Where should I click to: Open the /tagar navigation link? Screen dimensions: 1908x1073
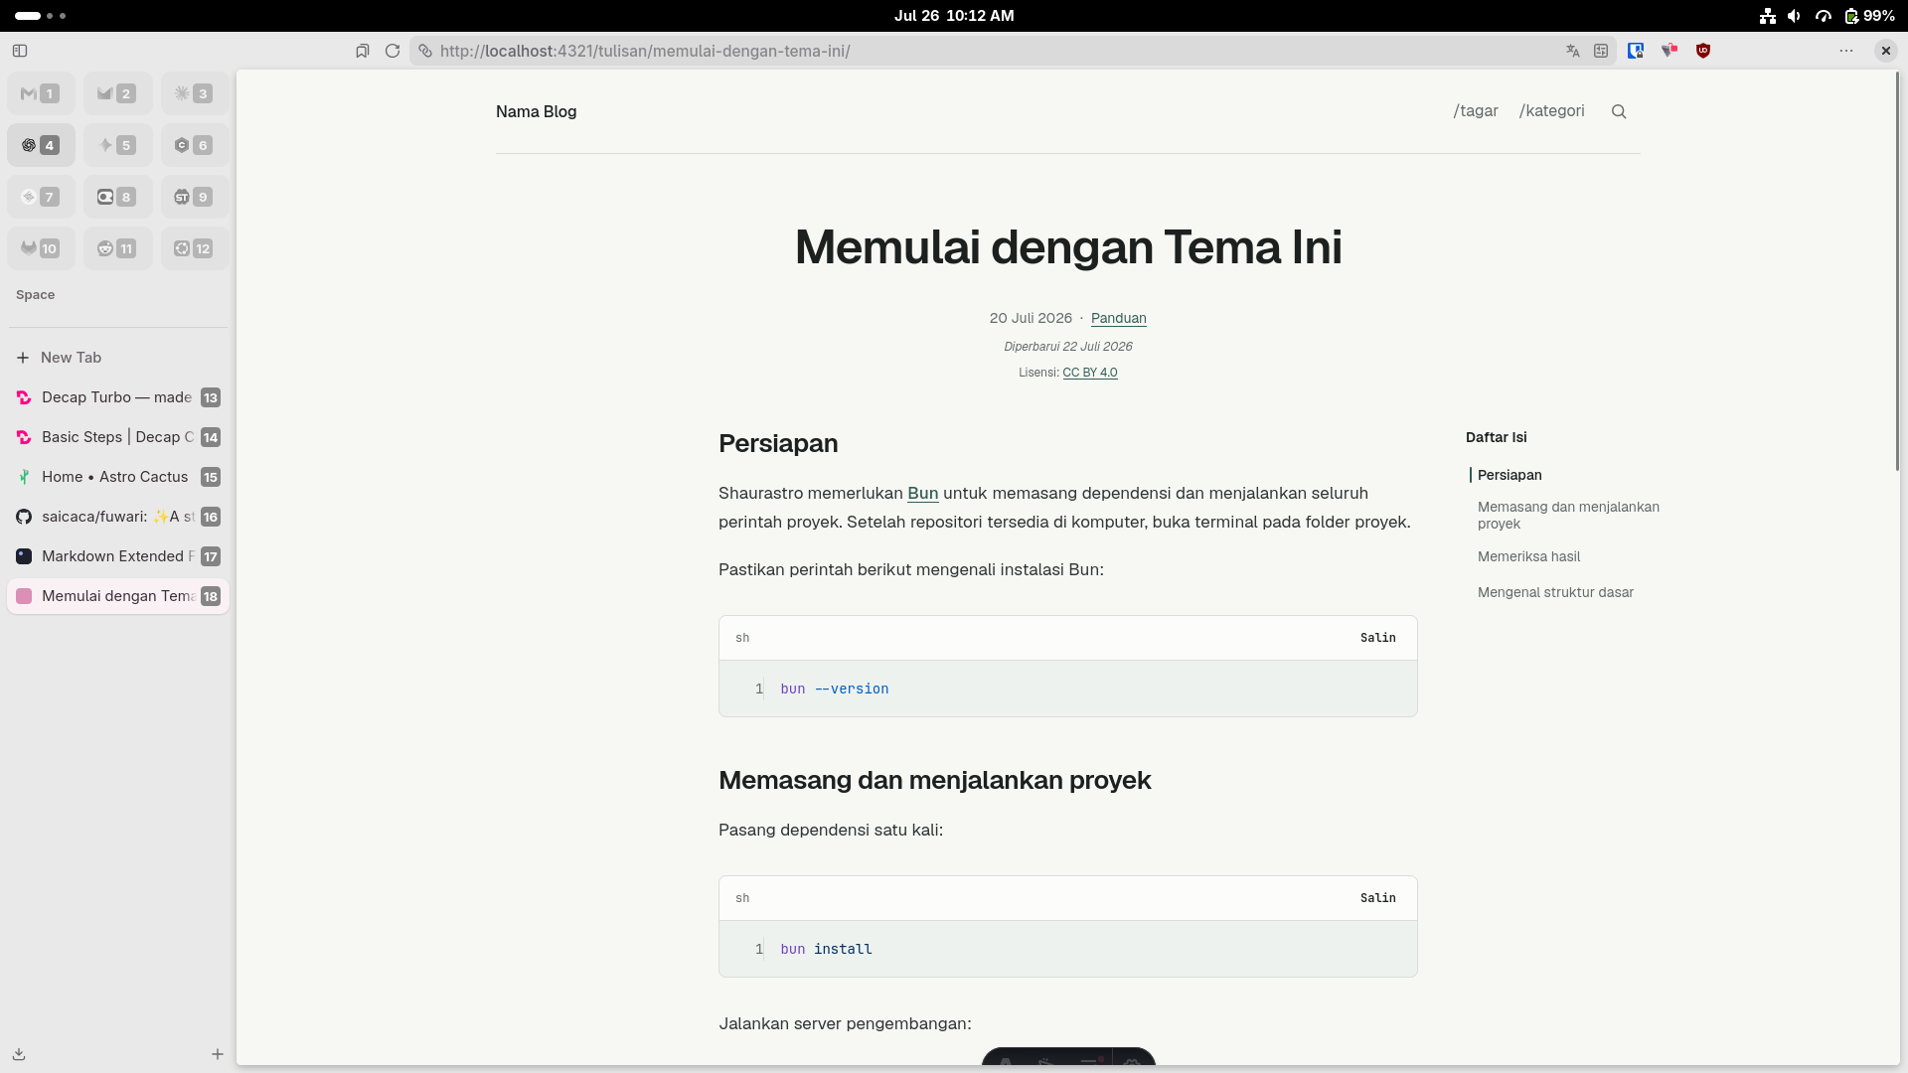pos(1475,111)
